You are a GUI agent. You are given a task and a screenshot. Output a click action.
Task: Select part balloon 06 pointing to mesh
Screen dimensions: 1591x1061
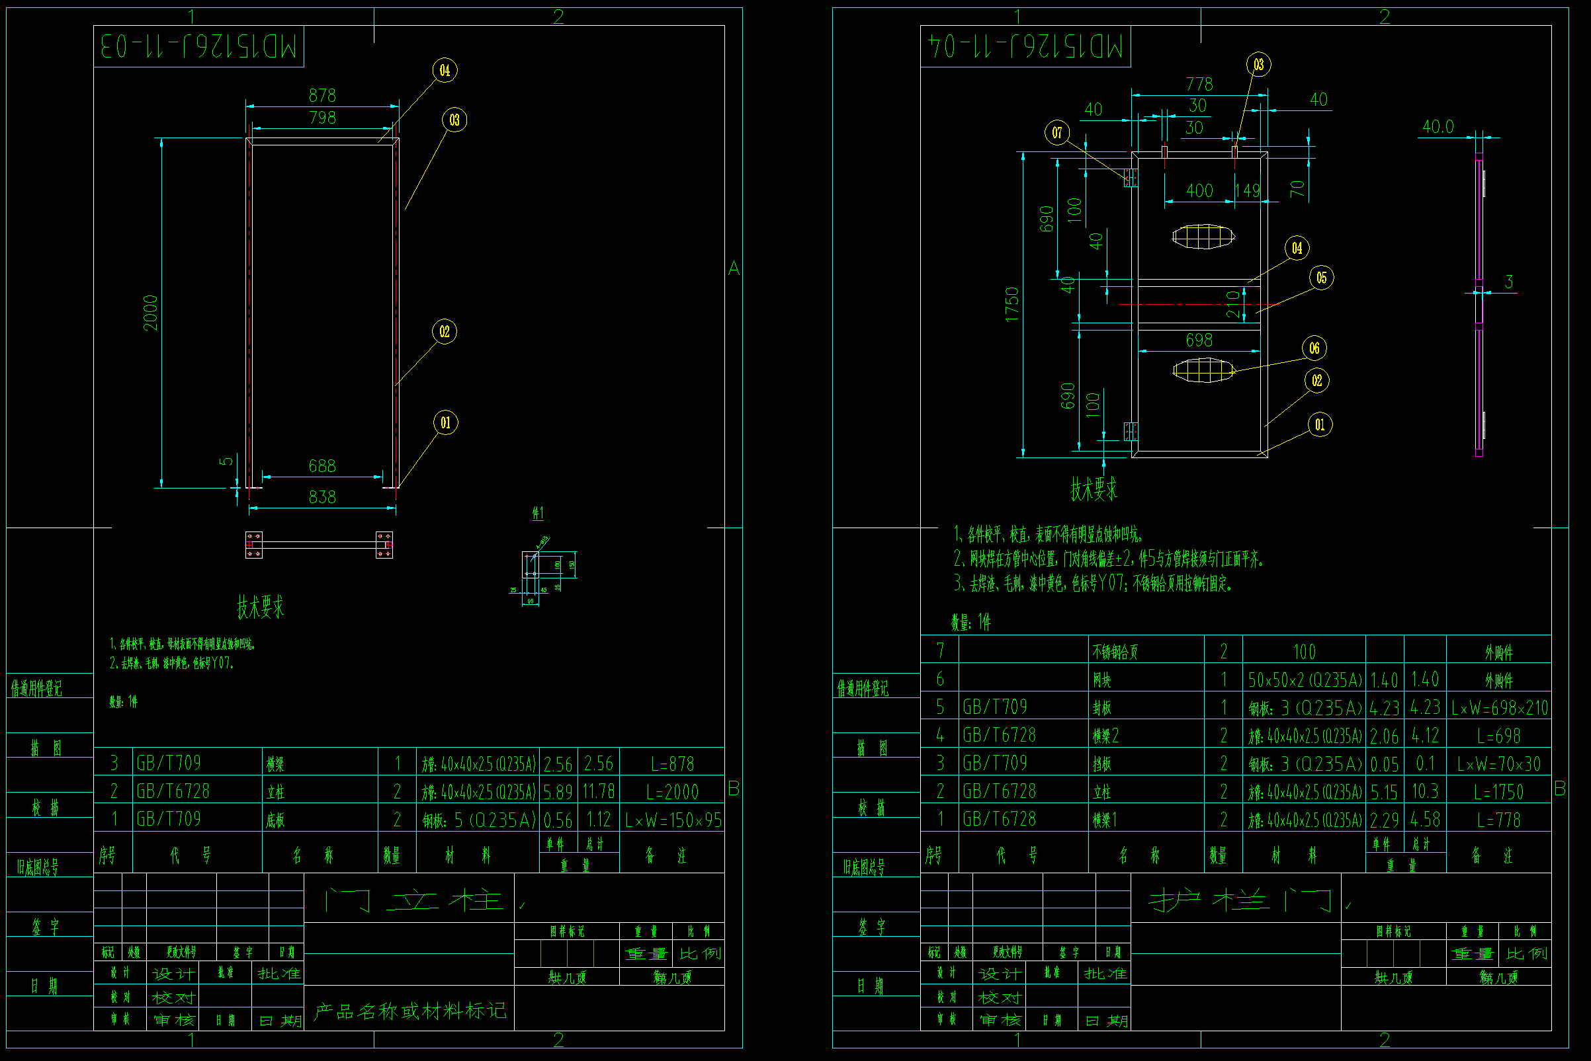[x=1313, y=348]
